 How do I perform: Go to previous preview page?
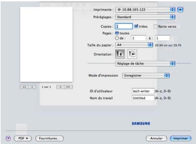point(32,87)
